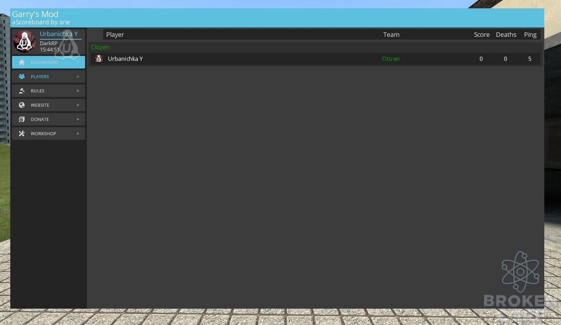
Task: Select the Deaths column header
Action: pyautogui.click(x=506, y=34)
